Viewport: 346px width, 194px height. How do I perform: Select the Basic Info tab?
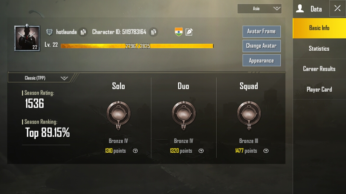coord(319,28)
